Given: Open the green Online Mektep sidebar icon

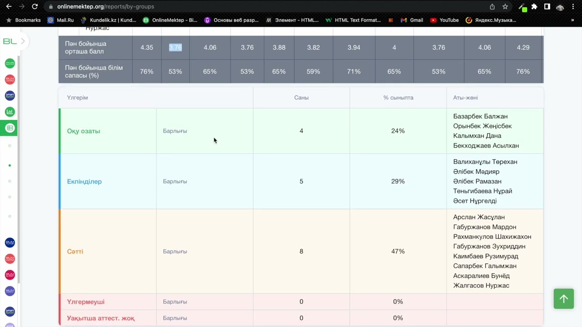Looking at the screenshot, I should tap(10, 63).
